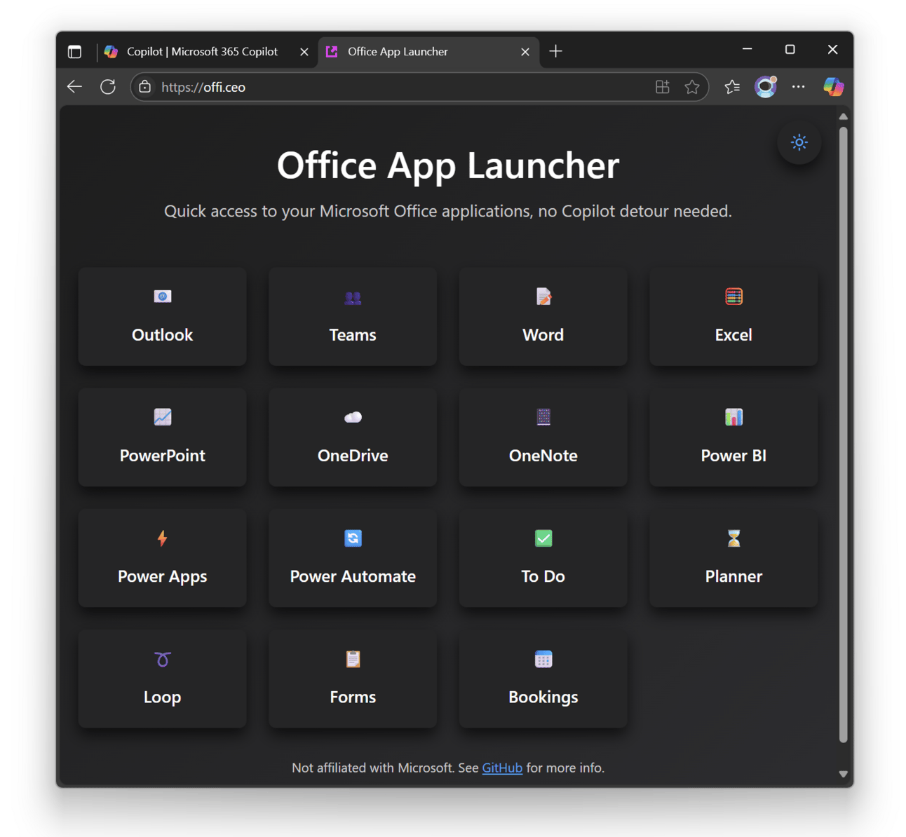Launch Teams via its label
Screen dimensions: 906x837
point(353,335)
